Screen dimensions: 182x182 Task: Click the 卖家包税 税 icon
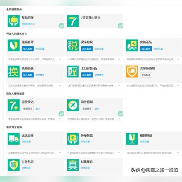(x=73, y=45)
